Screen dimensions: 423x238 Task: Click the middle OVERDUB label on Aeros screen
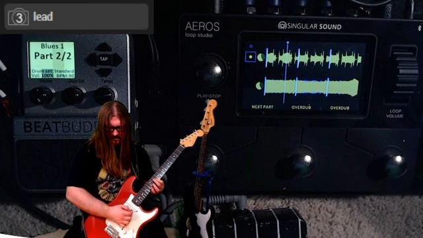301,107
